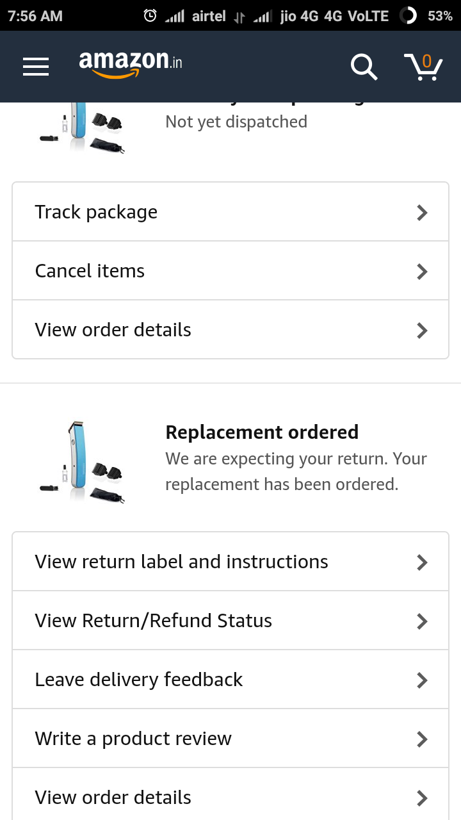461x820 pixels.
Task: Select Write a product review
Action: coord(133,739)
